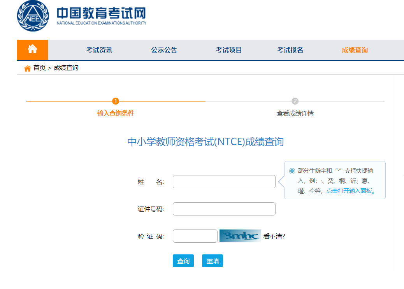Viewport: 404px width, 289px height.
Task: Click the small breadcrumb home icon
Action: coord(27,68)
